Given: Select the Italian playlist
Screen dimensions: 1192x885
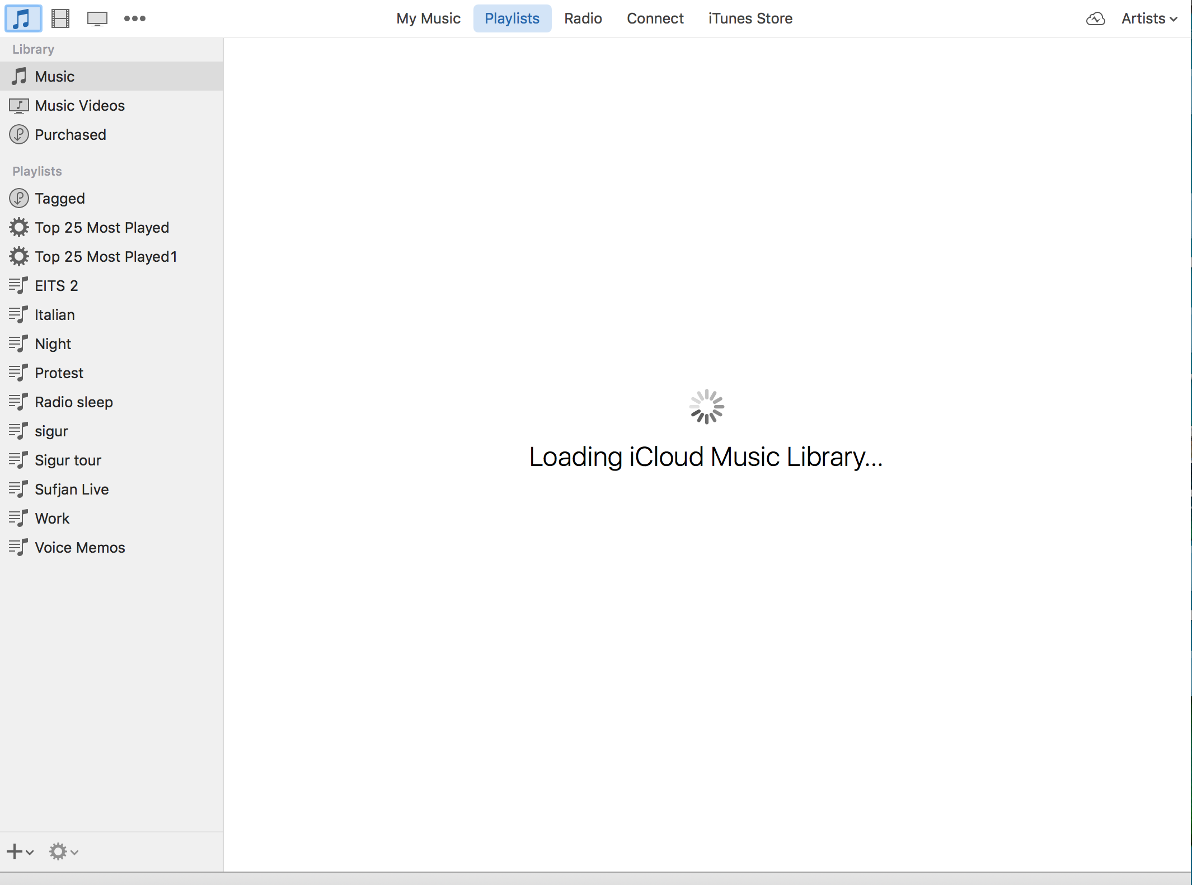Looking at the screenshot, I should coord(111,314).
